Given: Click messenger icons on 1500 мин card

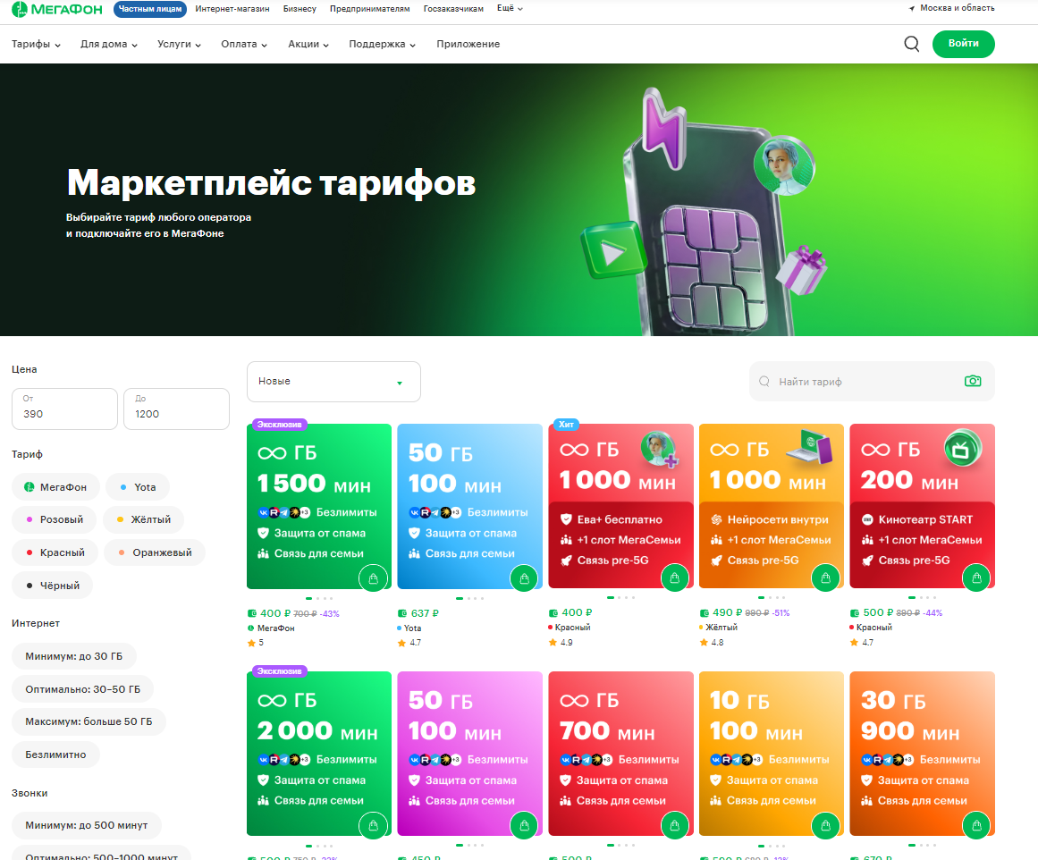Looking at the screenshot, I should (284, 512).
